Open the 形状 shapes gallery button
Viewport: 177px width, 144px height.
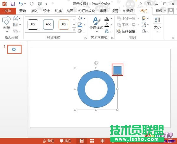(x=6, y=24)
